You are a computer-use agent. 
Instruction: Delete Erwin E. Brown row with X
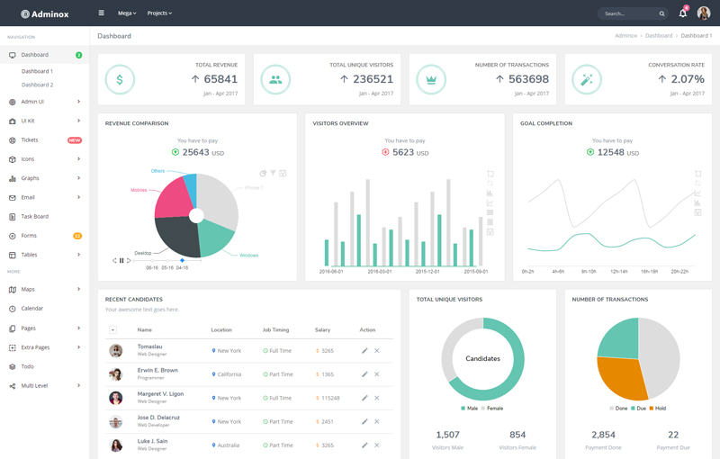pos(377,374)
